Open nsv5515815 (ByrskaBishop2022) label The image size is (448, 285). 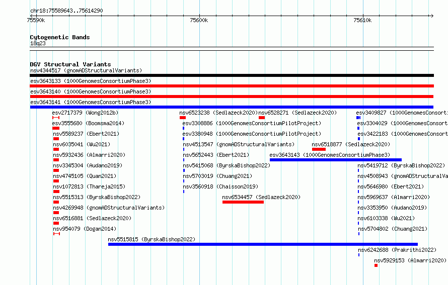tap(152, 239)
